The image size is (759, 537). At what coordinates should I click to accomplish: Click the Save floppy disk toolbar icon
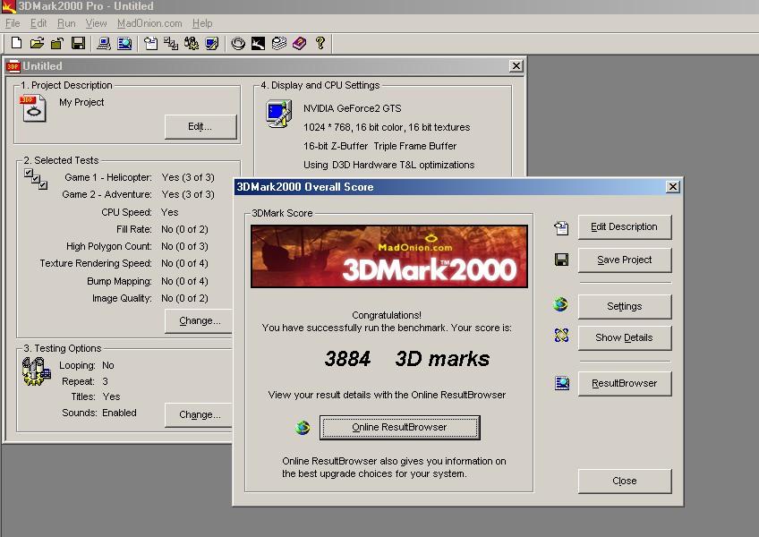coord(78,43)
